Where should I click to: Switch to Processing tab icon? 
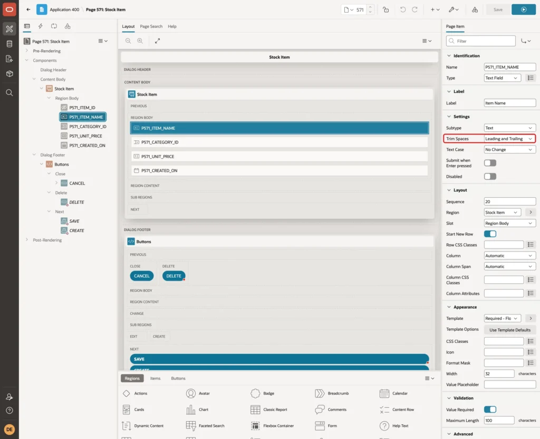tap(54, 26)
